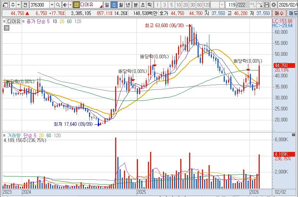Close the volume panel with its X icon
Viewport: 298px width, 197px height.
click(294, 135)
